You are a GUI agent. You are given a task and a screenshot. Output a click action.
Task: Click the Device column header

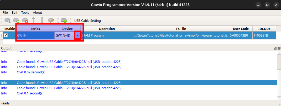point(67,29)
